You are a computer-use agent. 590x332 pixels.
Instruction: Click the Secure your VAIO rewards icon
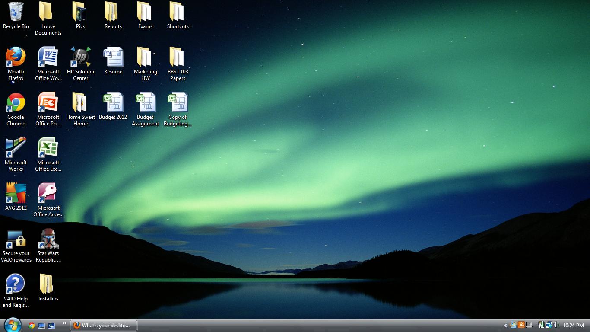(x=16, y=246)
